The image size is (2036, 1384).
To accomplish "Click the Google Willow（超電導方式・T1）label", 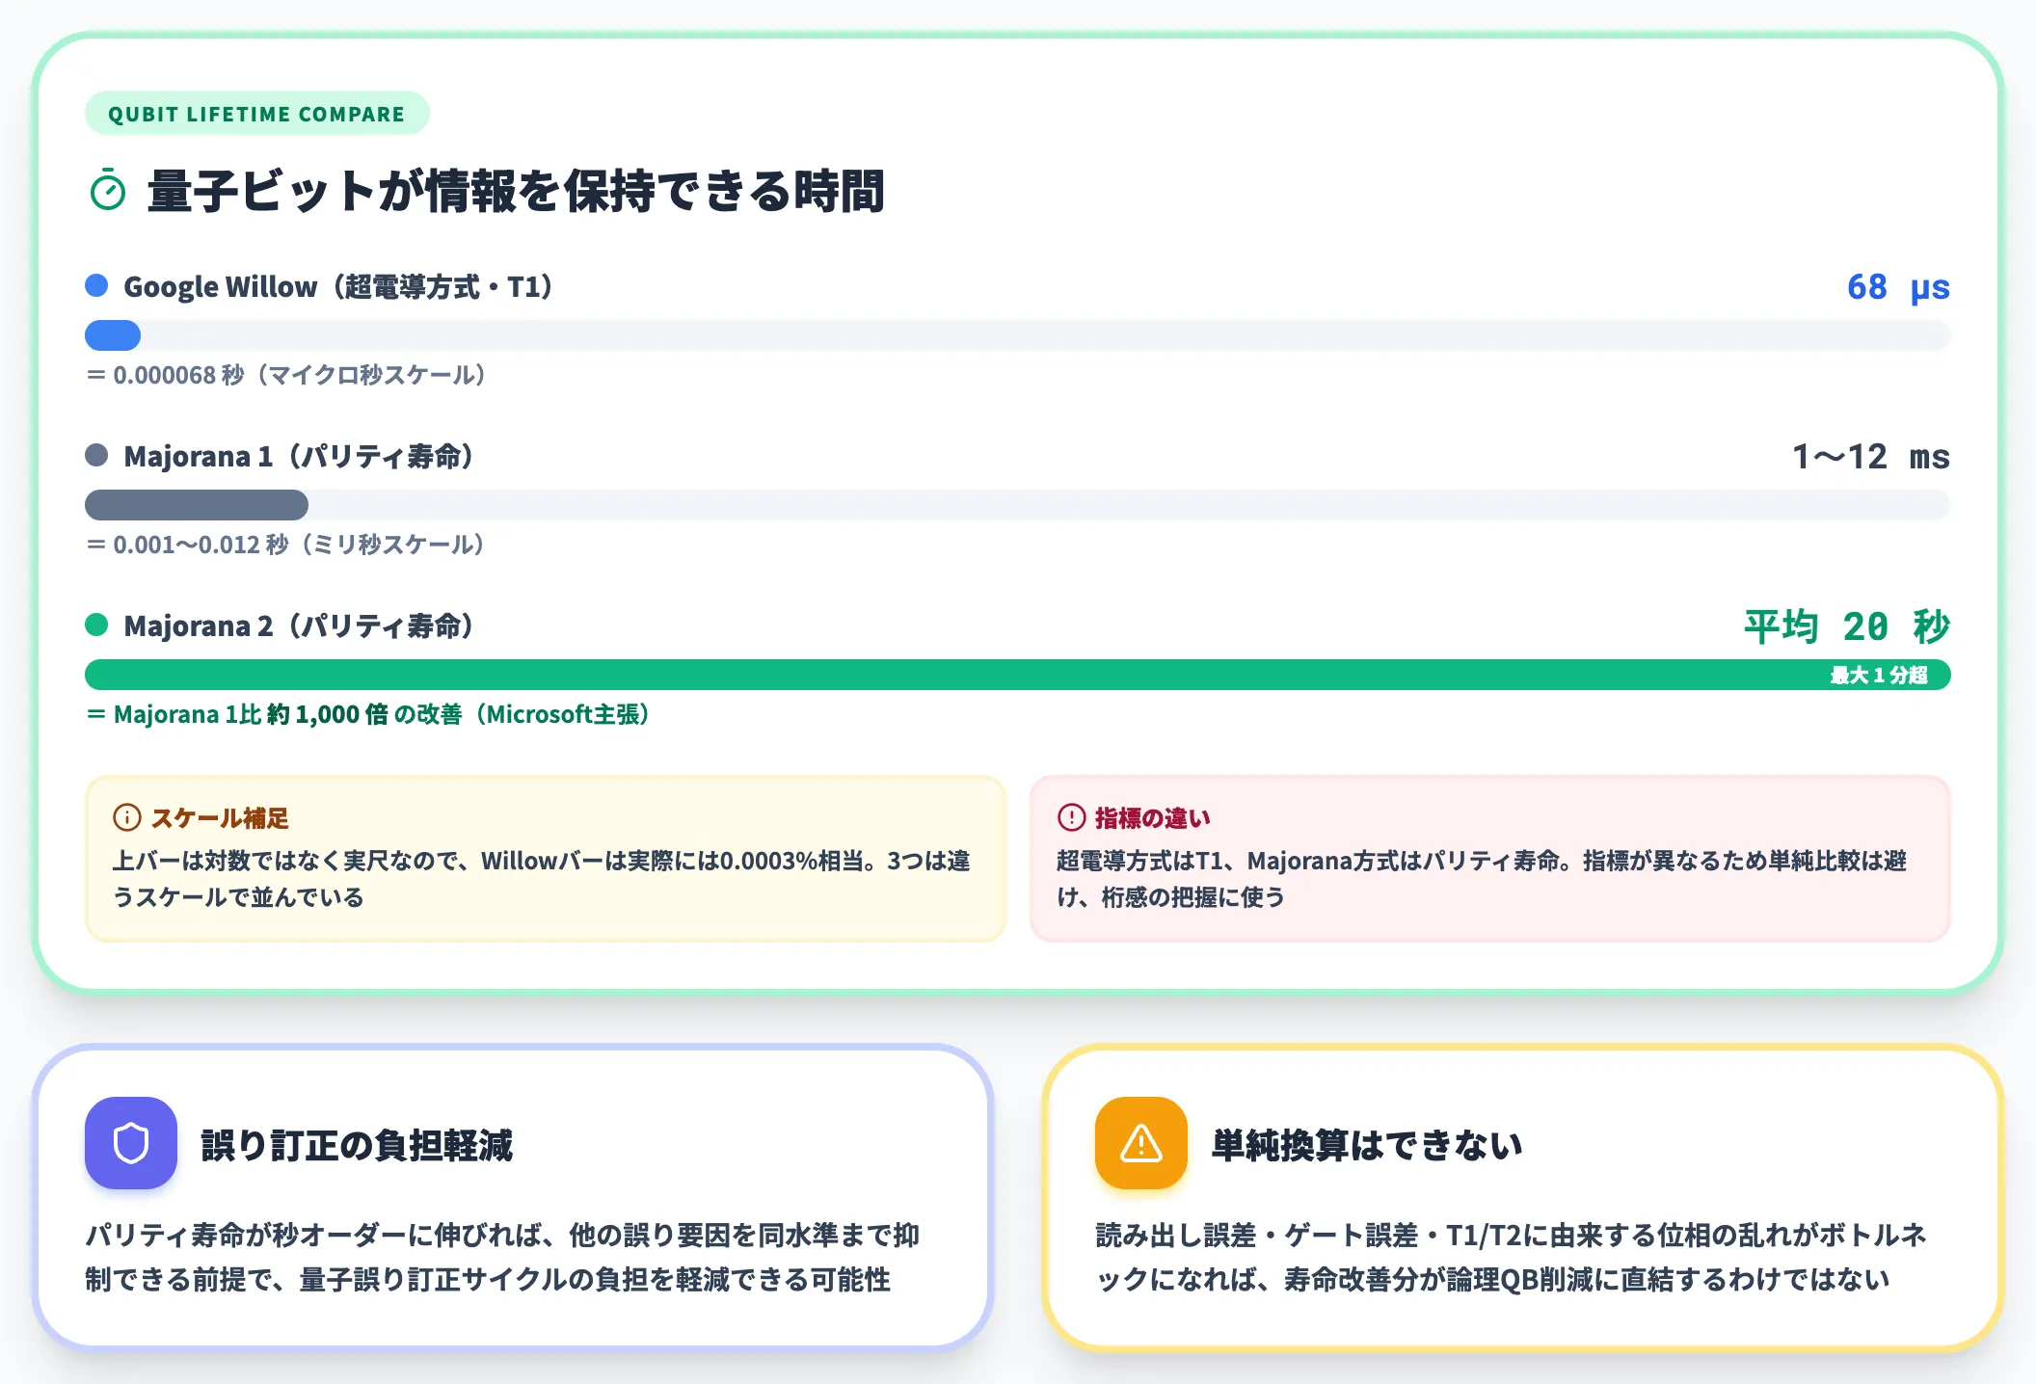I will (x=338, y=287).
